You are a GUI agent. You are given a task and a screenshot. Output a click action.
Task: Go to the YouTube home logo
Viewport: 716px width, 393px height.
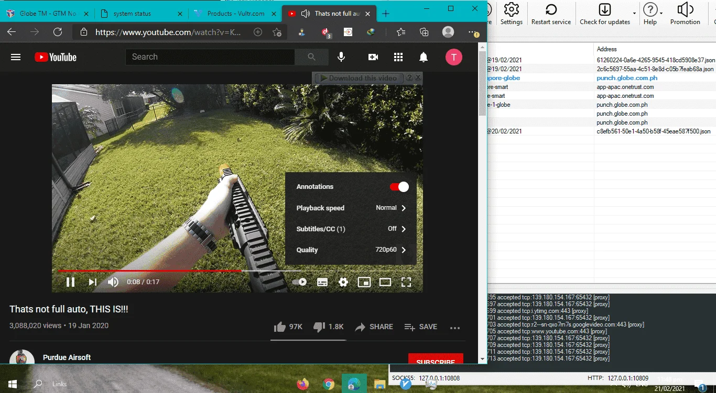[x=56, y=57]
